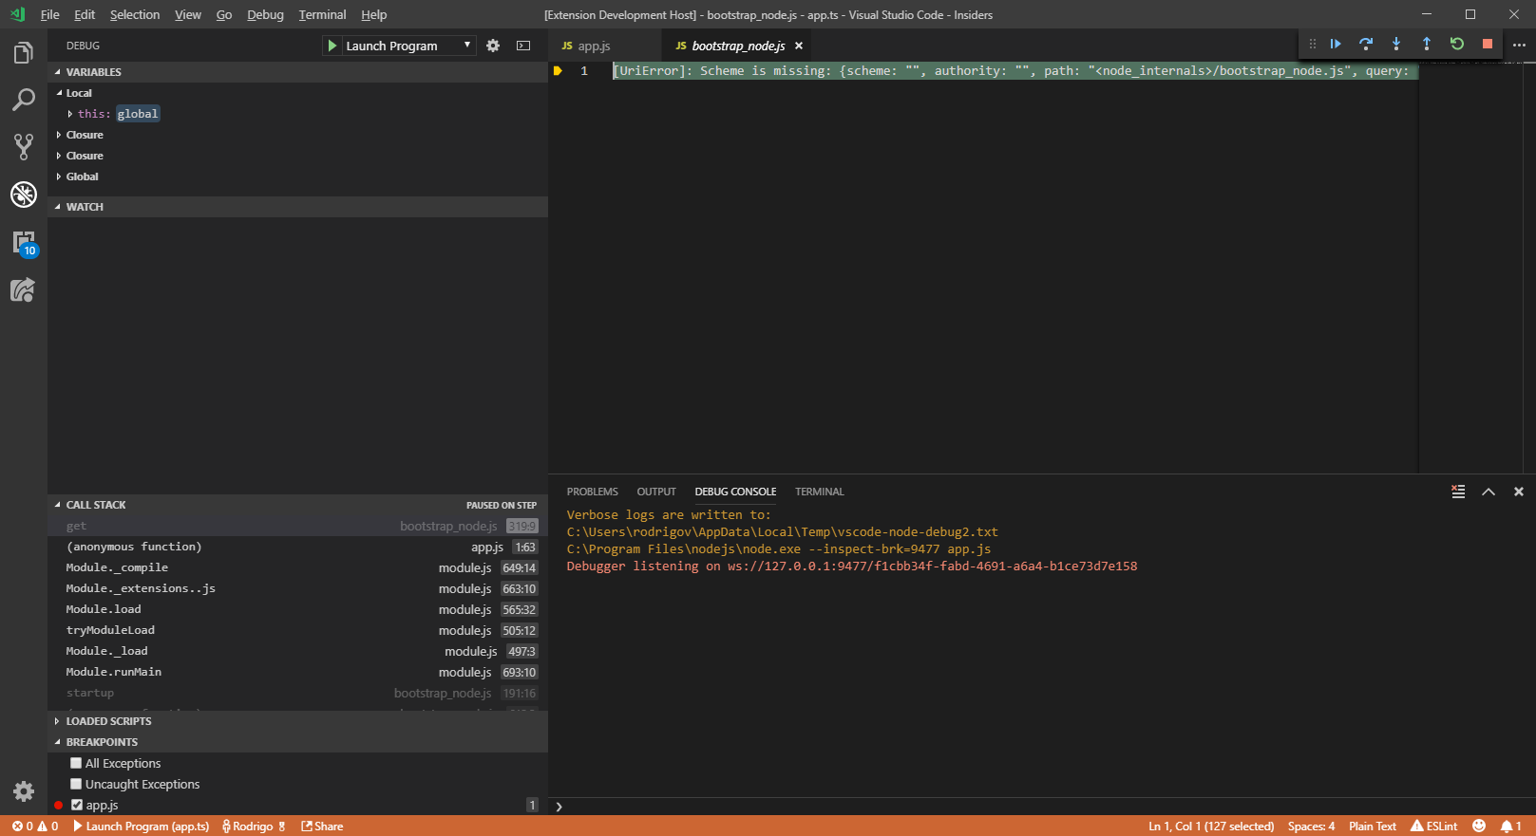Click Step Into in debug toolbar
This screenshot has width=1536, height=836.
coord(1396,44)
